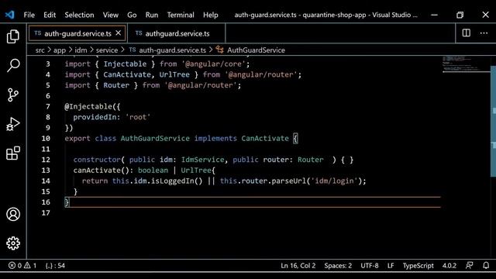Click the 'root' string on line 8

(x=138, y=117)
